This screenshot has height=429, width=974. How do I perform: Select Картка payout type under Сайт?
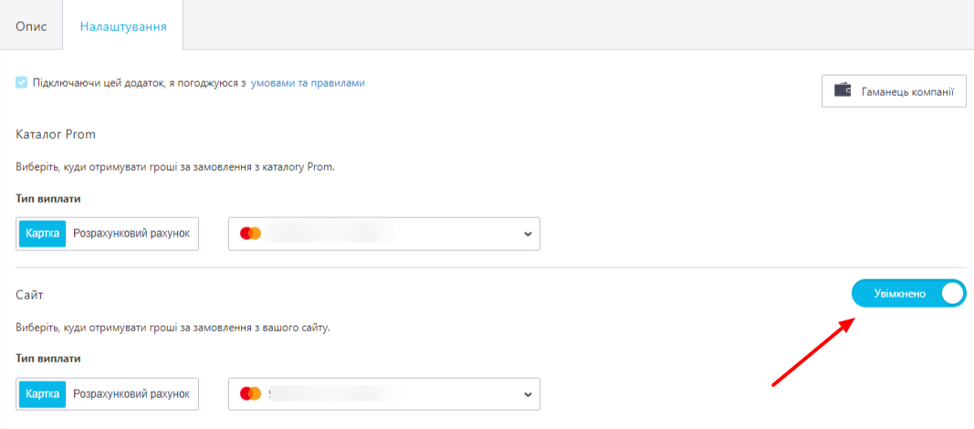coord(42,393)
